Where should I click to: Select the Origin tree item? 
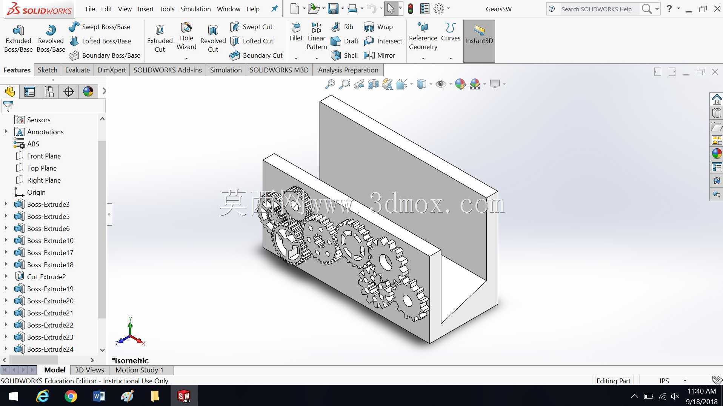(x=30, y=192)
